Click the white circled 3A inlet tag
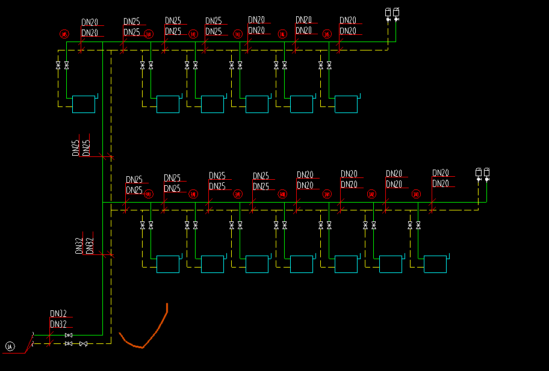This screenshot has width=549, height=371. [10, 346]
